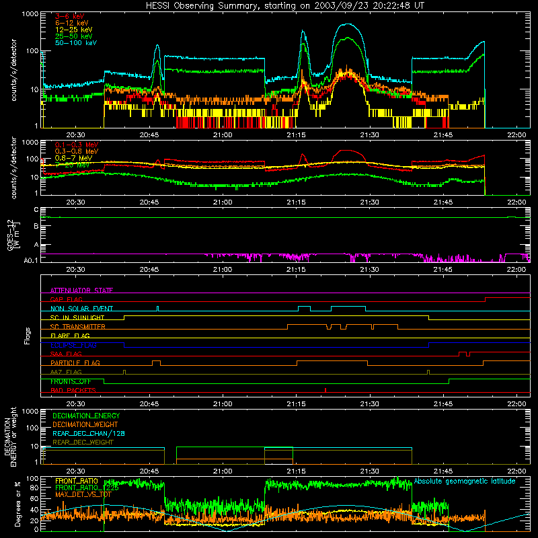Click the 21:00 time label below the keV count-rate panel
The height and width of the screenshot is (538, 538).
223,135
